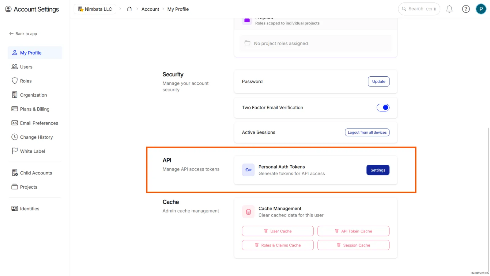Screen dimensions: 490x276
Task: Clear the API Token Cache
Action: [353, 231]
